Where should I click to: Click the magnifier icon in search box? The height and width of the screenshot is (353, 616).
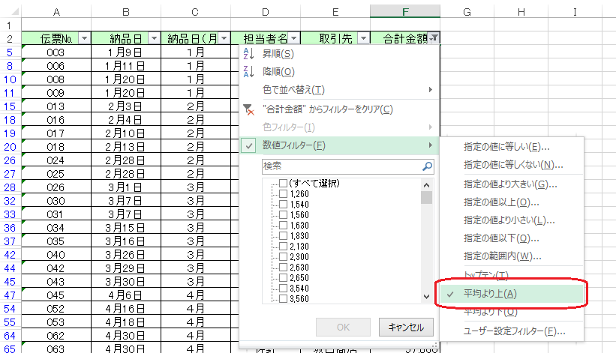[427, 166]
